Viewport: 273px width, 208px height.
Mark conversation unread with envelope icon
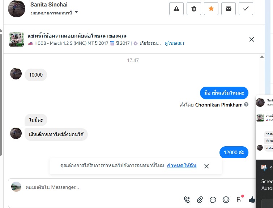229,9
